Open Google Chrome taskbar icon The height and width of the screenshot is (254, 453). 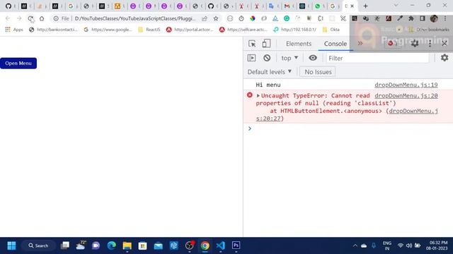(x=205, y=246)
